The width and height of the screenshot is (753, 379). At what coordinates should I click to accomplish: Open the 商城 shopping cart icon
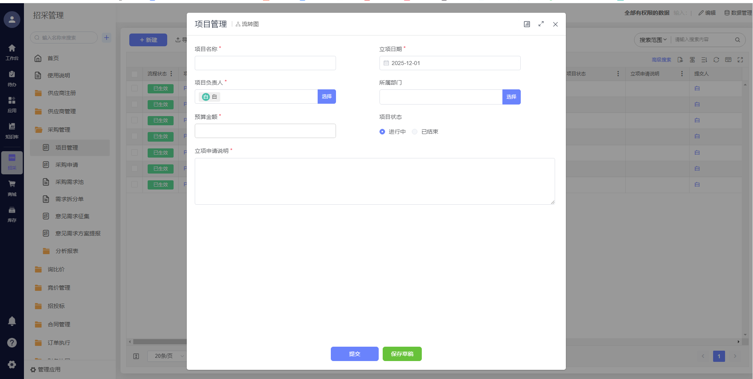(x=12, y=188)
